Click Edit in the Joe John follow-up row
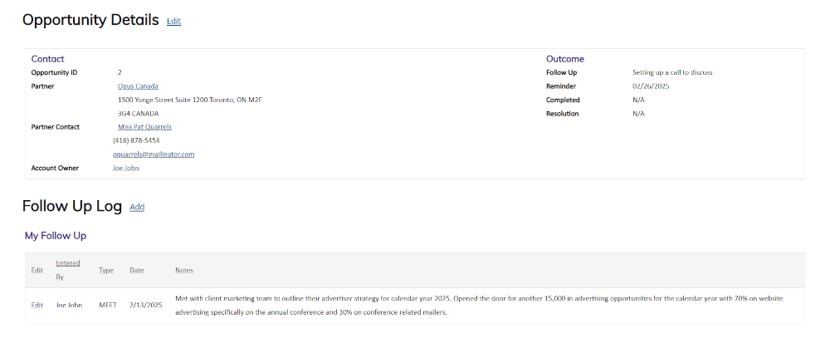830x338 pixels. [37, 305]
